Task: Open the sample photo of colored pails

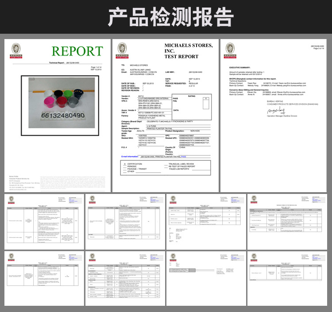Action: point(62,103)
